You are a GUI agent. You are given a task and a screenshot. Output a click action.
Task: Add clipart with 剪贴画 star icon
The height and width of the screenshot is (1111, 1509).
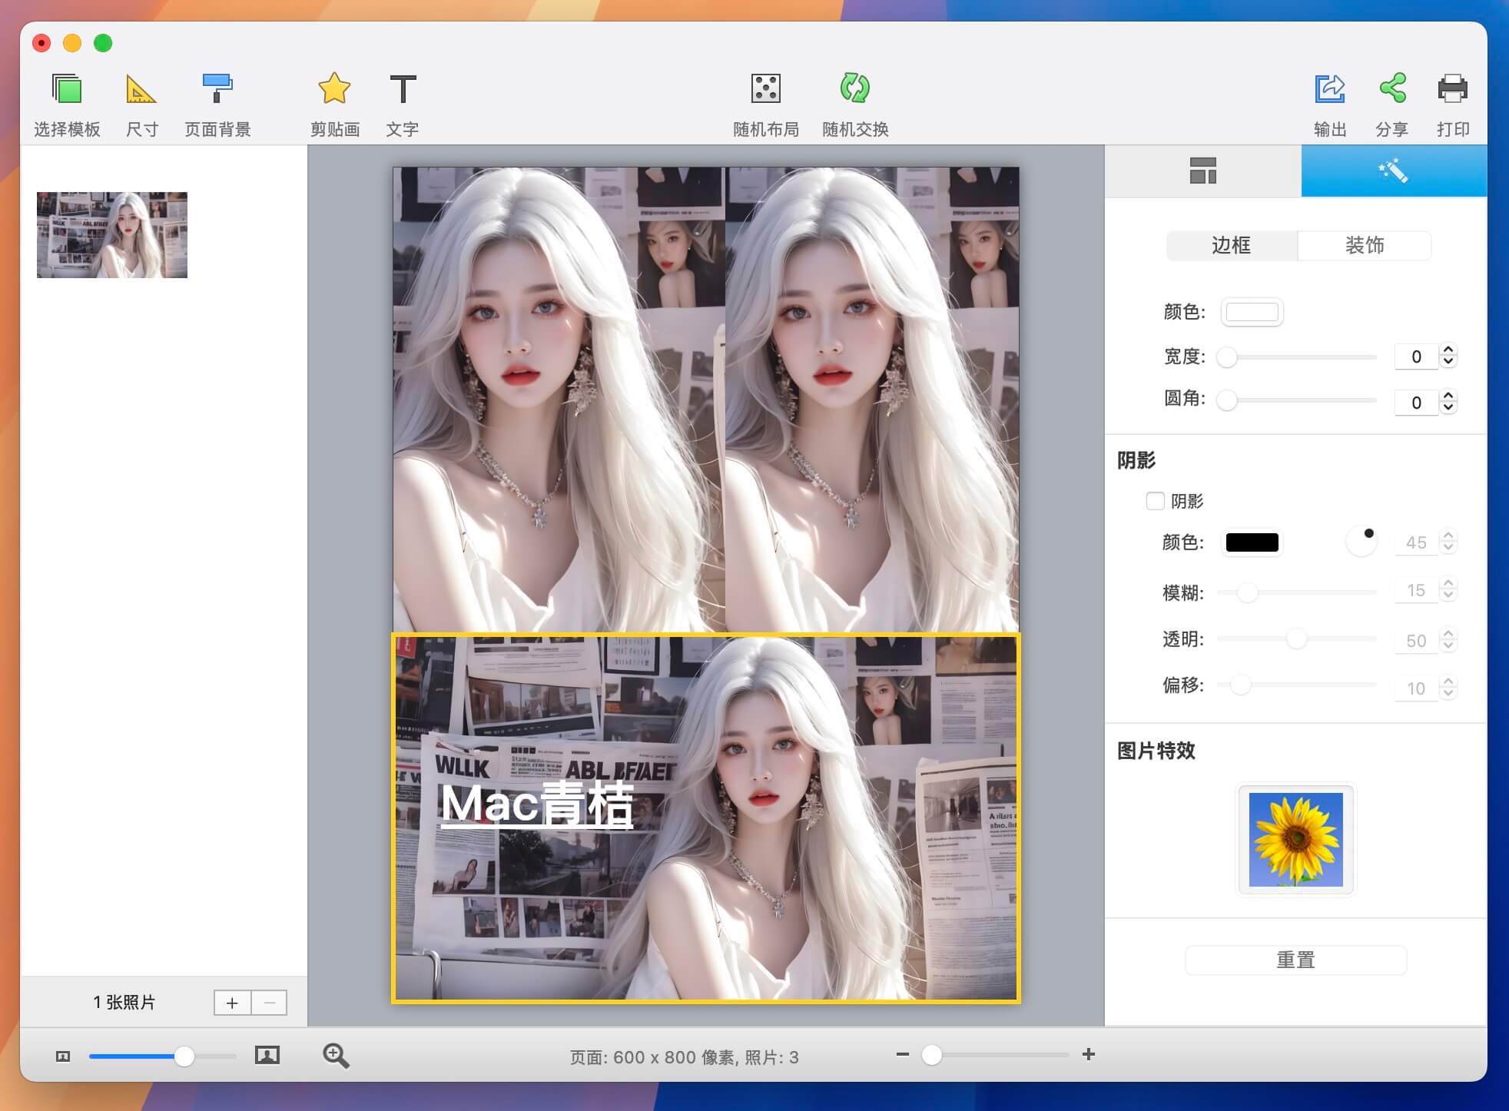(x=334, y=90)
